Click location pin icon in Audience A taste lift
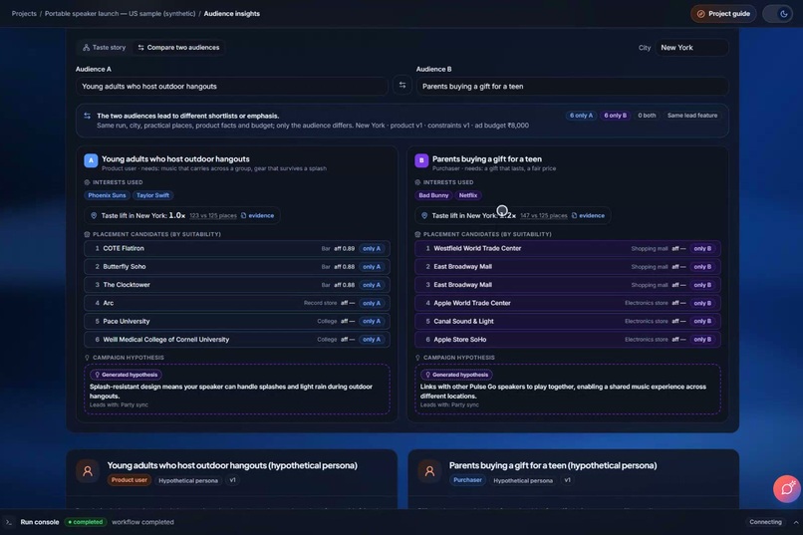Viewport: 803px width, 535px height. [94, 216]
